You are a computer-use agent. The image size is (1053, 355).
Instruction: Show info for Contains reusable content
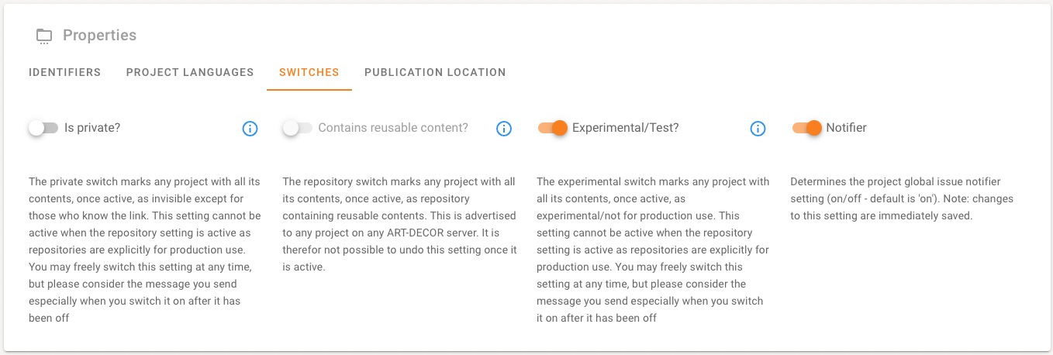pyautogui.click(x=504, y=129)
